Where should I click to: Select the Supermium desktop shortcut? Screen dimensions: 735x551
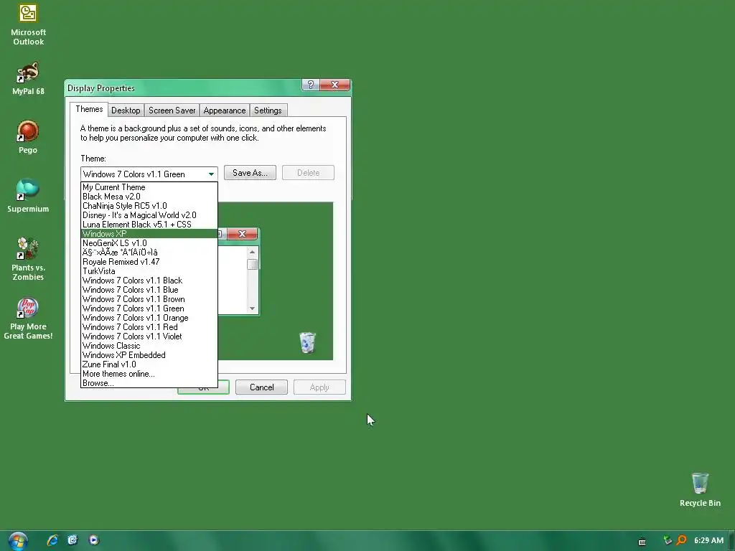28,196
